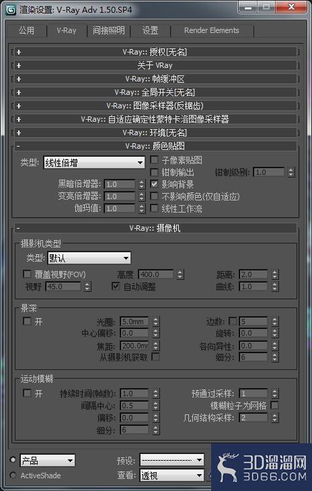312x491 pixels.
Task: Click the 3ds Max icon in title bar
Action: 11,9
